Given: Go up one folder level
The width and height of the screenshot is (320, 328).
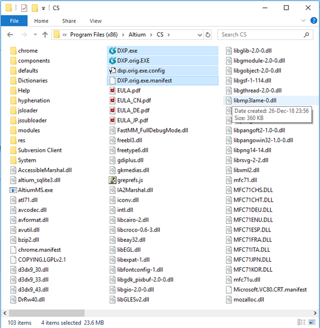Looking at the screenshot, I should pyautogui.click(x=45, y=35).
